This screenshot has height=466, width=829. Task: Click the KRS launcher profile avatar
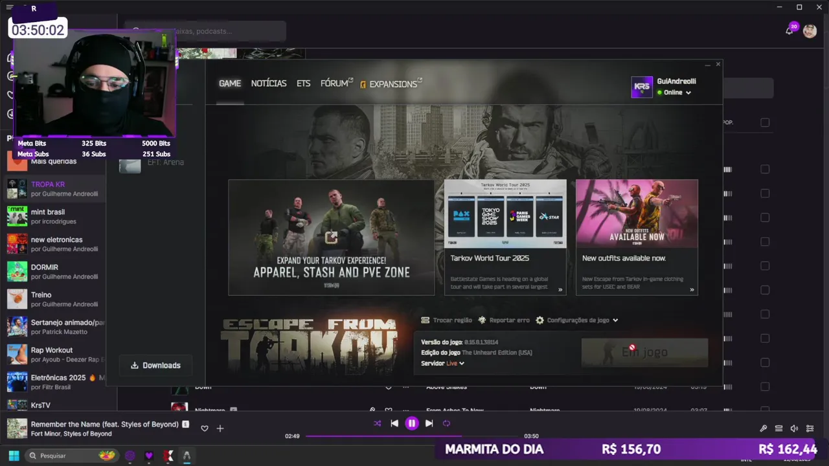pos(642,87)
